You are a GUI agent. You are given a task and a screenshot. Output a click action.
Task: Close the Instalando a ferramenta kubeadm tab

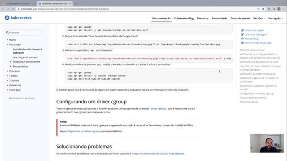[70, 4]
